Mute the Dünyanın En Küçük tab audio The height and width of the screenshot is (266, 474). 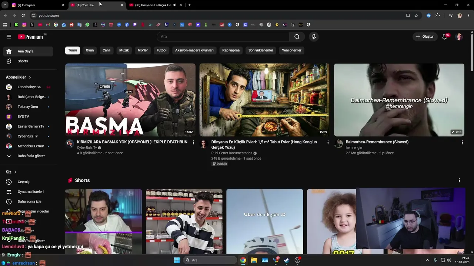175,5
